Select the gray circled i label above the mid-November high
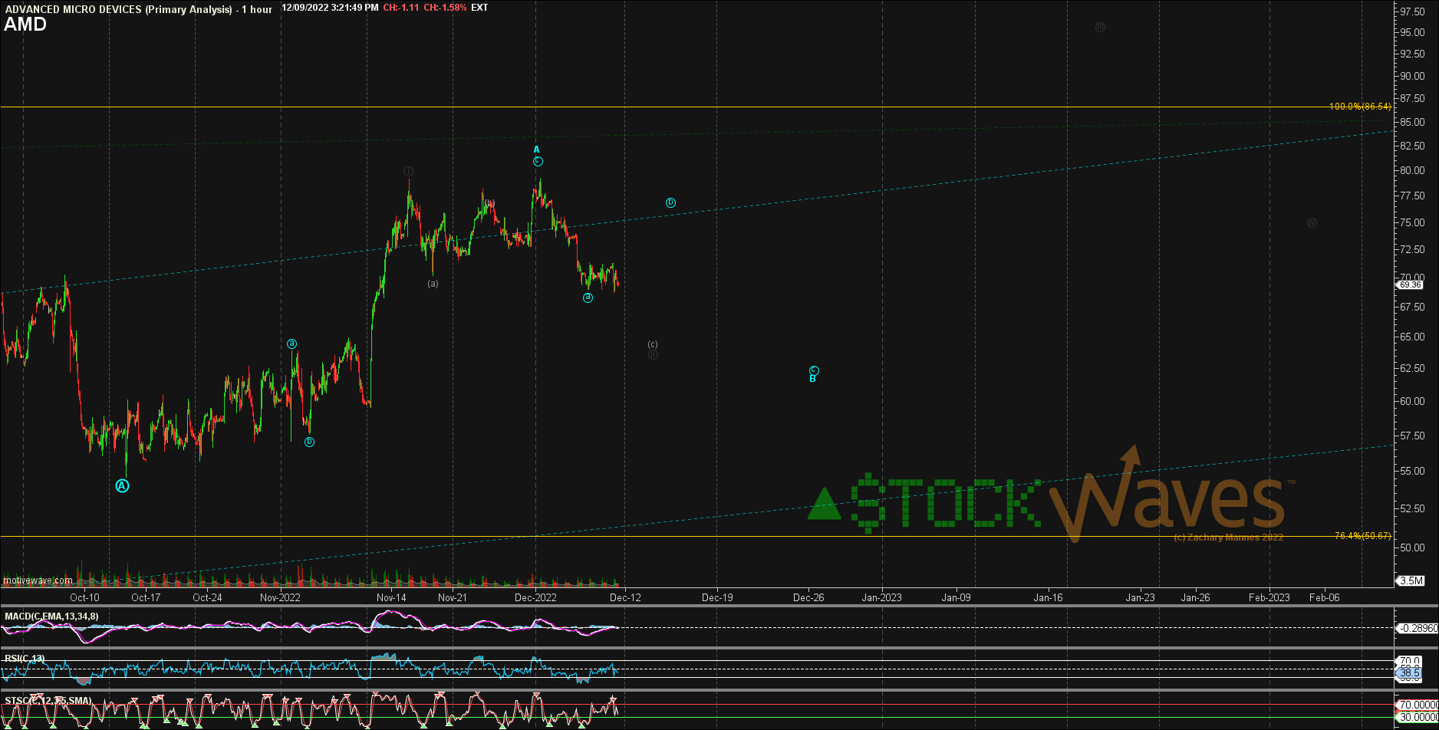Viewport: 1439px width, 730px height. click(x=408, y=171)
